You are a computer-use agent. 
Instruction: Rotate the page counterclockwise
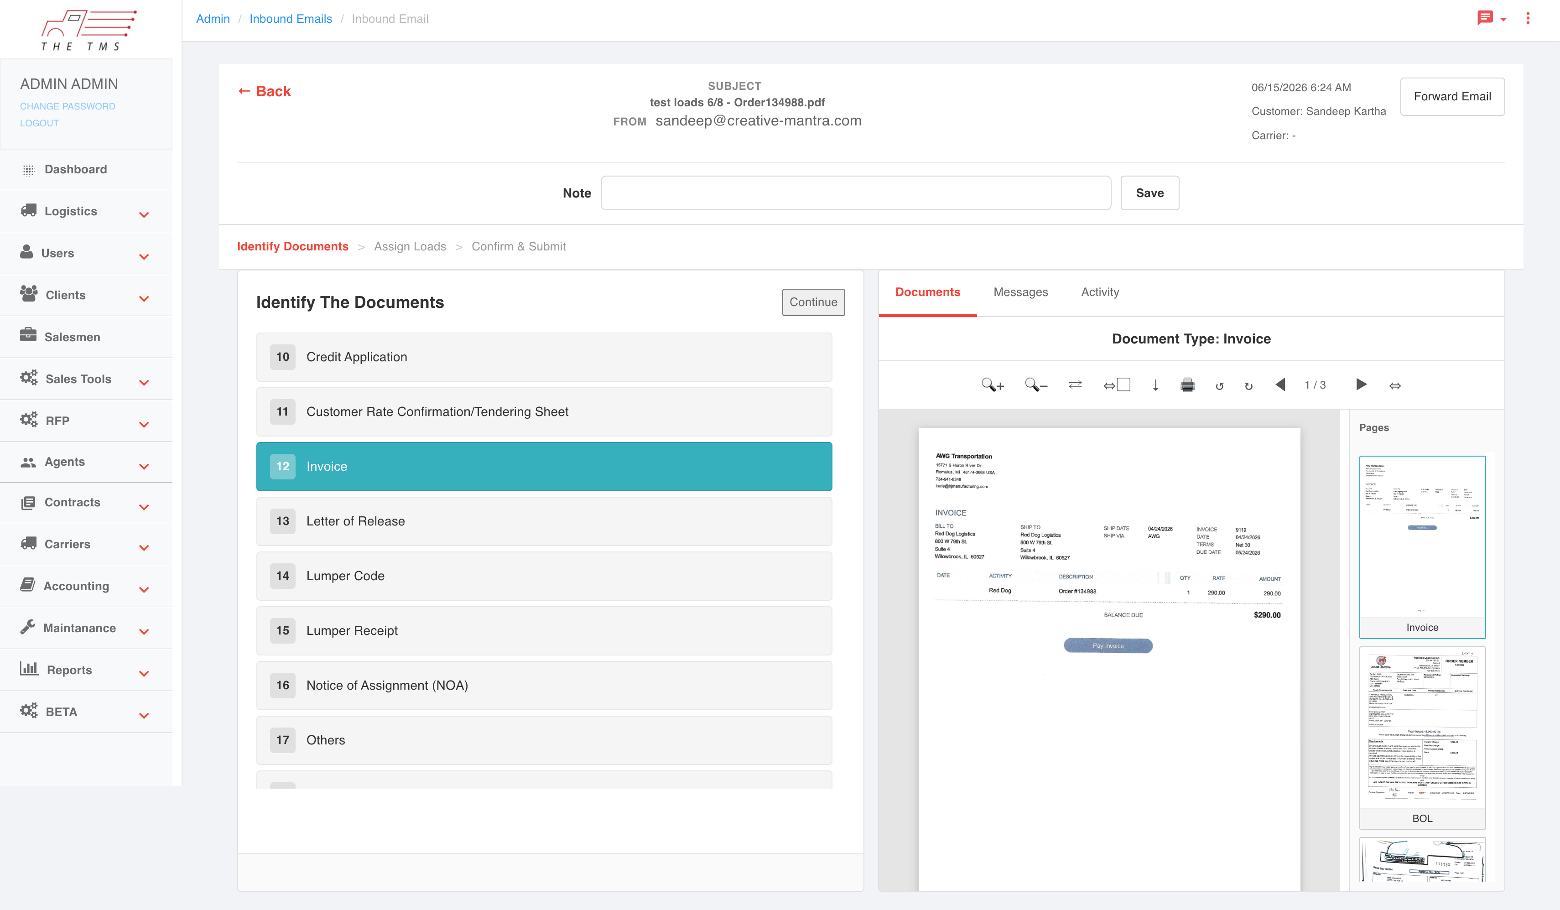coord(1220,386)
